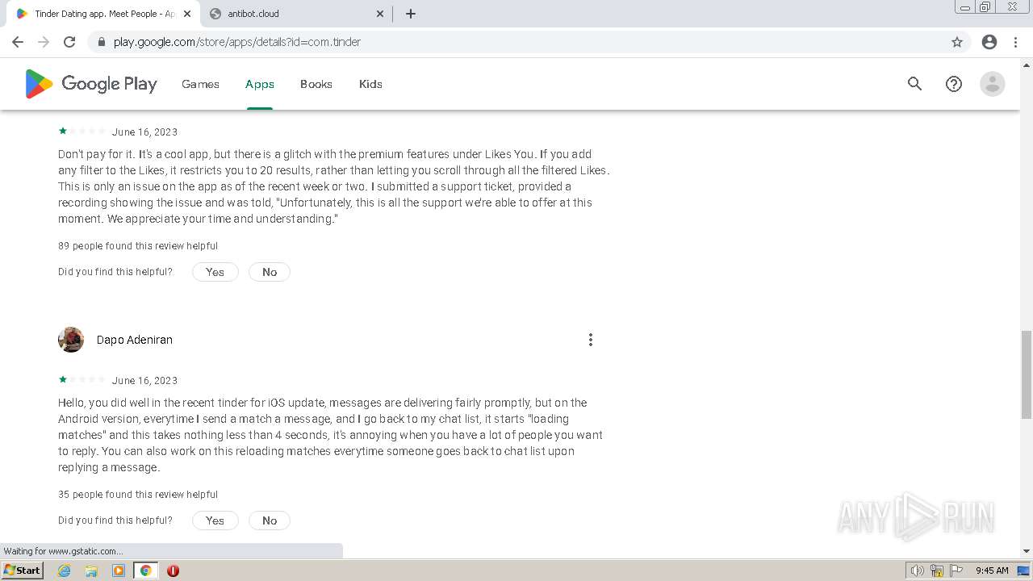This screenshot has width=1033, height=581.
Task: View site information lock icon
Action: [101, 42]
